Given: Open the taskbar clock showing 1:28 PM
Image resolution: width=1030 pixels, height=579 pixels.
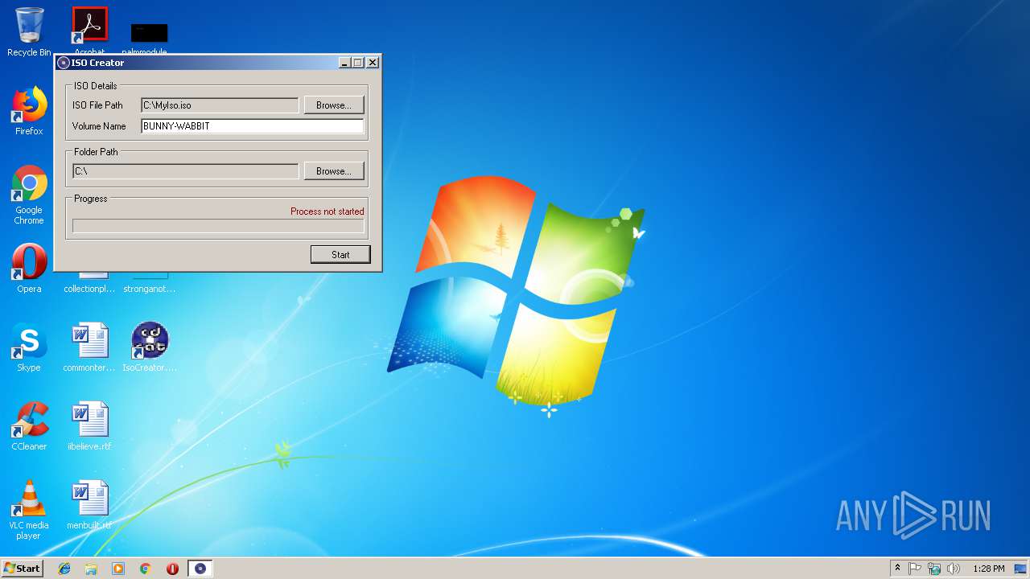Looking at the screenshot, I should point(988,569).
